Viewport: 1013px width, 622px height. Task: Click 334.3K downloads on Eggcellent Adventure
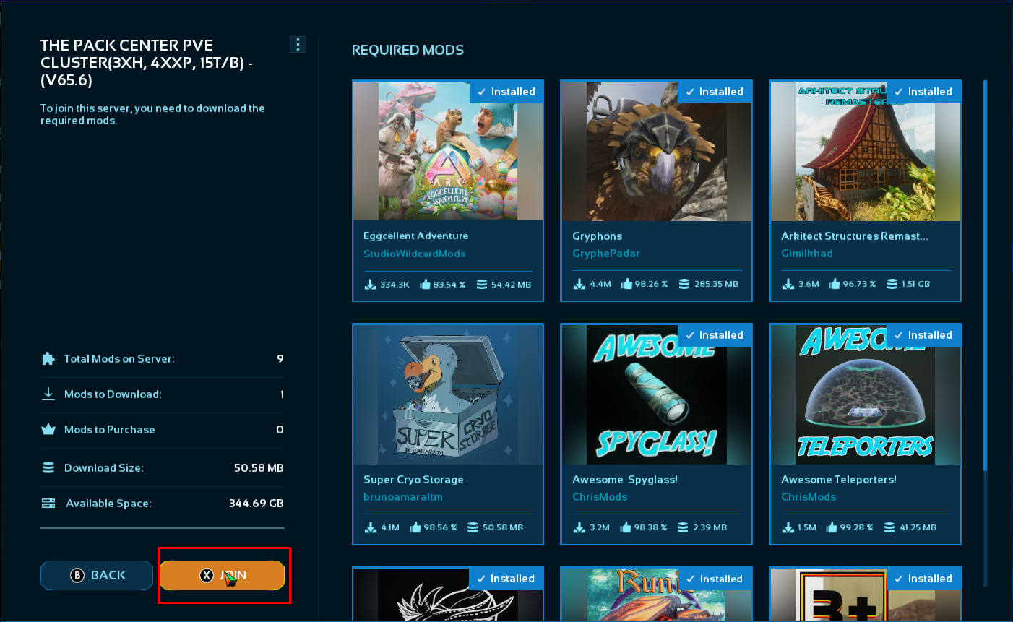(395, 285)
